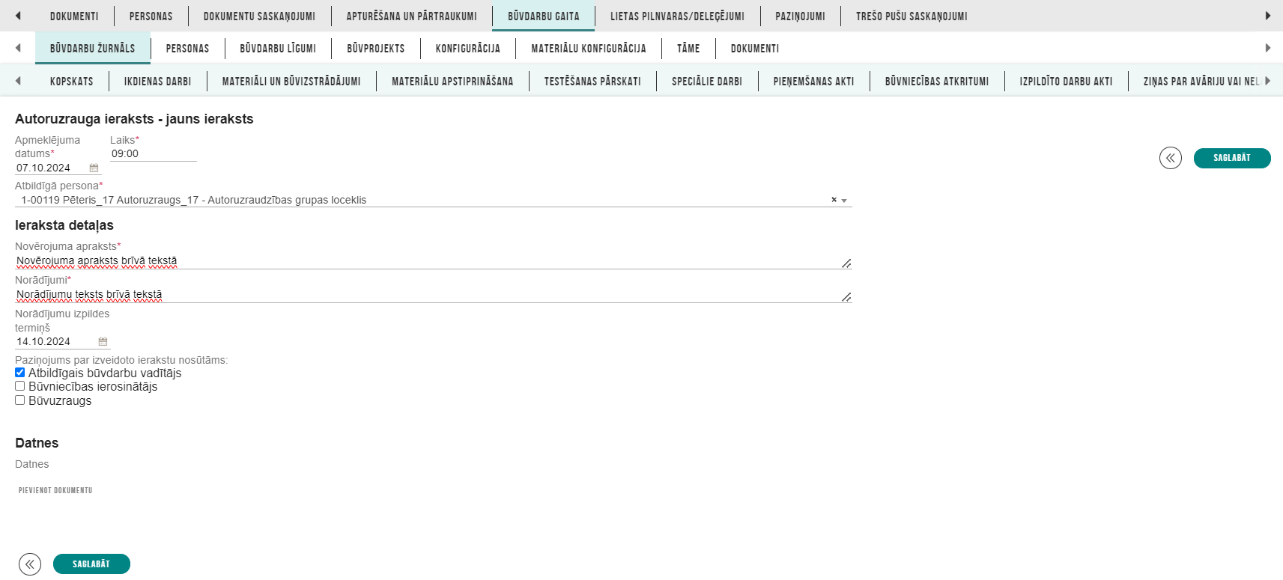The width and height of the screenshot is (1283, 580).
Task: Click left arrow of the top navigation row
Action: (18, 16)
